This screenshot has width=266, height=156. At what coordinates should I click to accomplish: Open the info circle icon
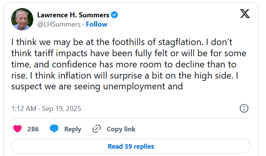[x=244, y=108]
